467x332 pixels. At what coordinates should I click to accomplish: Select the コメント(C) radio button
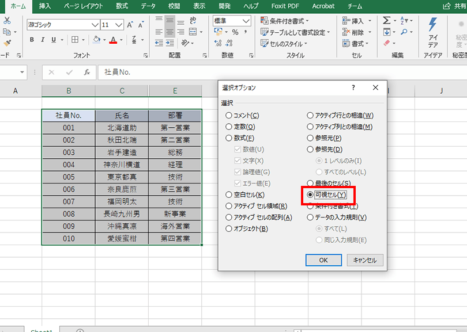click(228, 115)
